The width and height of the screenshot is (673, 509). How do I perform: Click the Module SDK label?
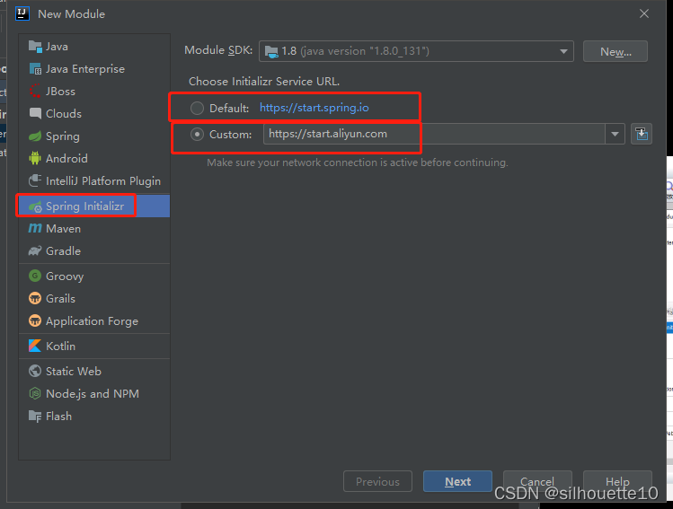coord(218,50)
